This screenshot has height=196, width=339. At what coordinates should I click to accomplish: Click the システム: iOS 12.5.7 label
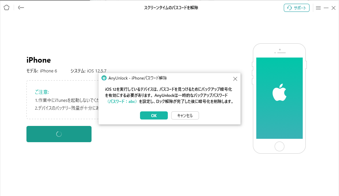(88, 71)
